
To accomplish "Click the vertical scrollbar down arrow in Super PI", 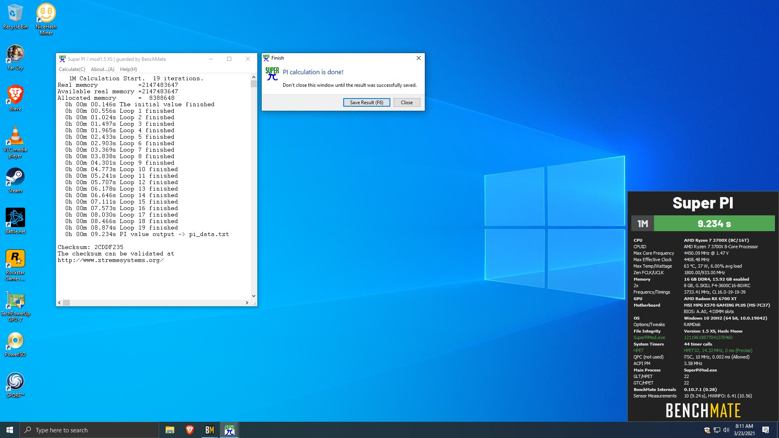I will point(254,296).
